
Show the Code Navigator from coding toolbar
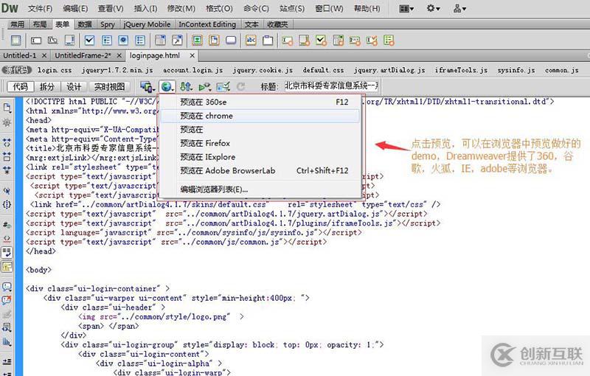[x=7, y=122]
